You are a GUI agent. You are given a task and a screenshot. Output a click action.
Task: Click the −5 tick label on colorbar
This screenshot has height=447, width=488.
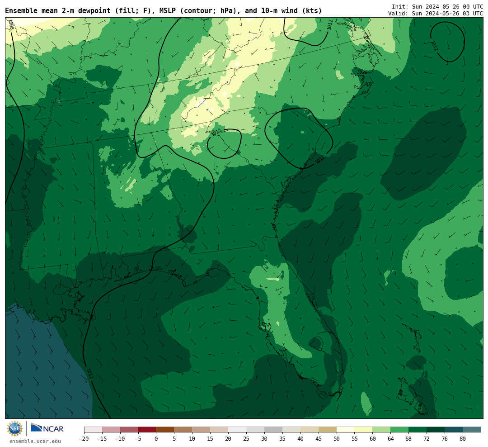click(x=138, y=439)
